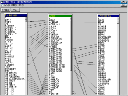Open the ファイル(F) menu
The image size is (128, 96).
7,5
